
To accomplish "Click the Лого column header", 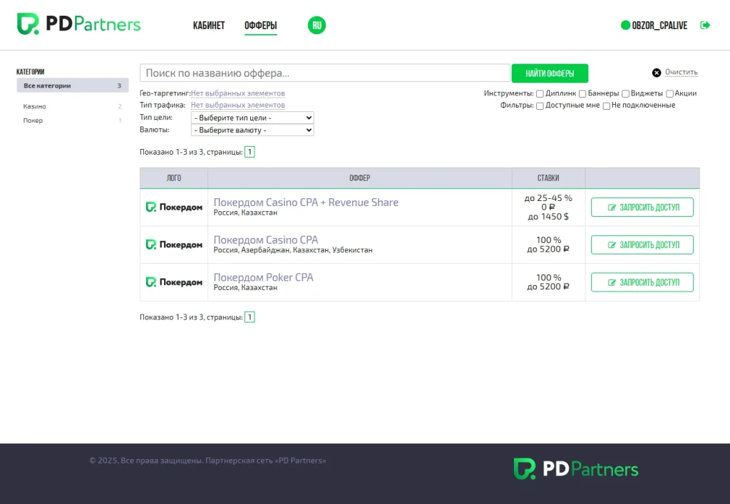I will (174, 178).
